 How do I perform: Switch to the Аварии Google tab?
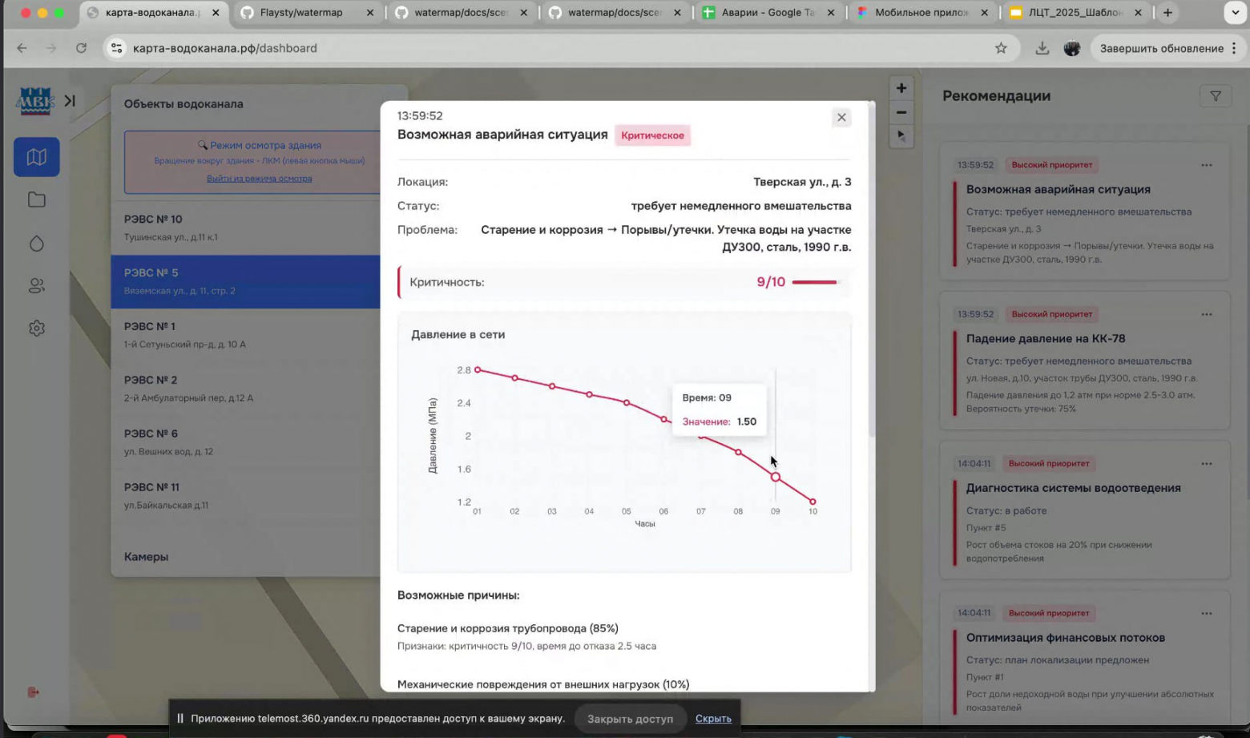click(x=767, y=13)
